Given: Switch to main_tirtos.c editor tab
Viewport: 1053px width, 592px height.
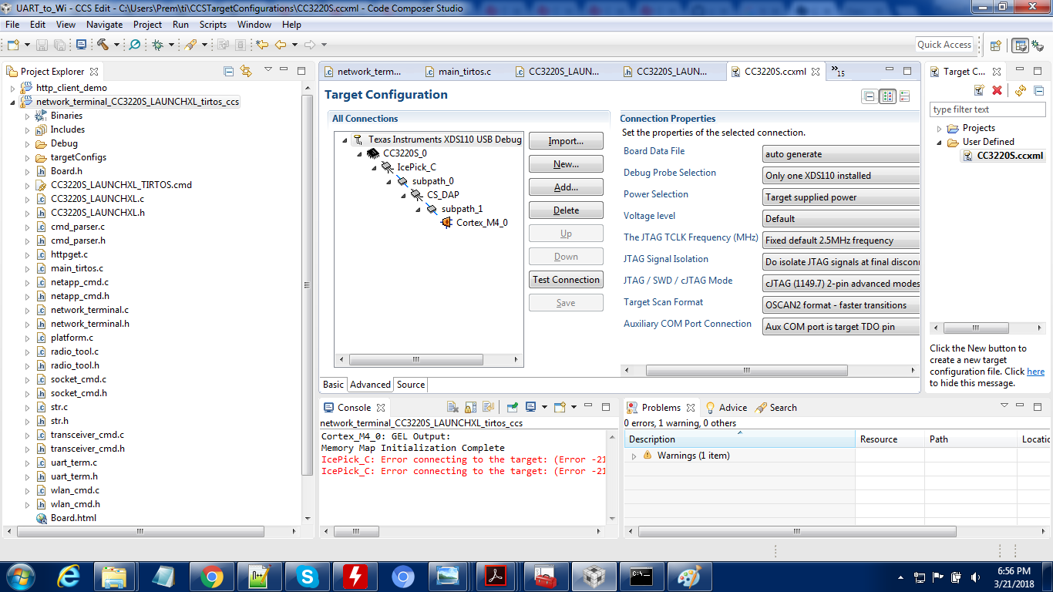Looking at the screenshot, I should click(464, 72).
